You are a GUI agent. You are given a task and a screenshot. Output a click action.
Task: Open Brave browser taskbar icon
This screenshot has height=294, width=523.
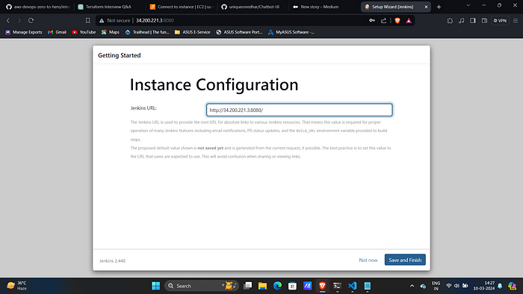click(x=322, y=286)
